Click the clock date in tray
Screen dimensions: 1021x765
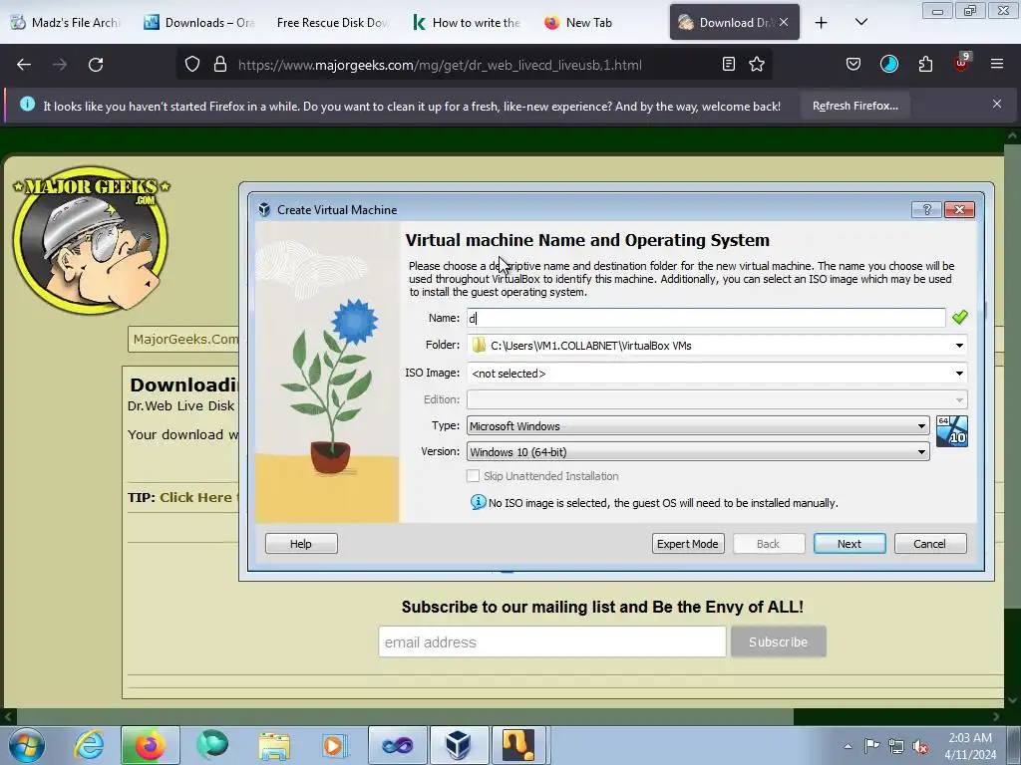[x=970, y=746]
